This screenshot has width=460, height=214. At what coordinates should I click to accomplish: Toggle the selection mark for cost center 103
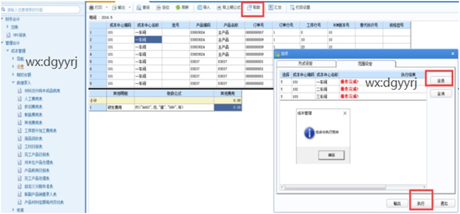coord(282,96)
